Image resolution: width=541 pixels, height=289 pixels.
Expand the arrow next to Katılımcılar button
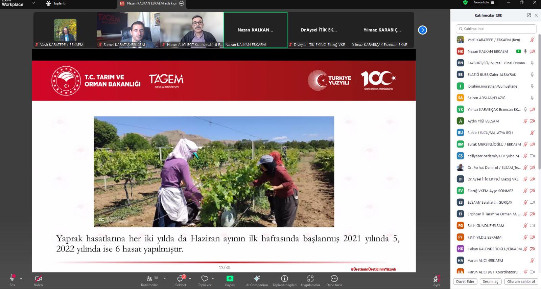pos(165,279)
